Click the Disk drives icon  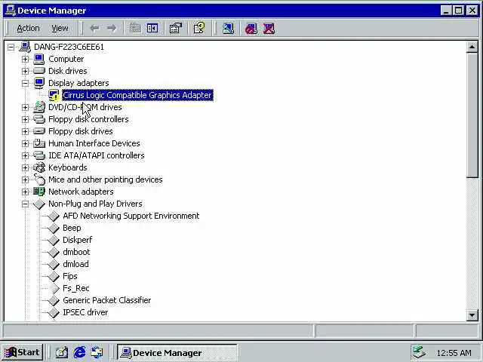point(39,71)
